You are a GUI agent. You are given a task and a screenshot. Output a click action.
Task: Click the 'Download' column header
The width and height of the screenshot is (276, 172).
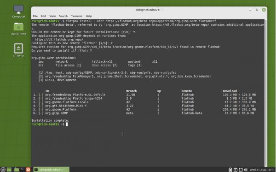pos(230,91)
